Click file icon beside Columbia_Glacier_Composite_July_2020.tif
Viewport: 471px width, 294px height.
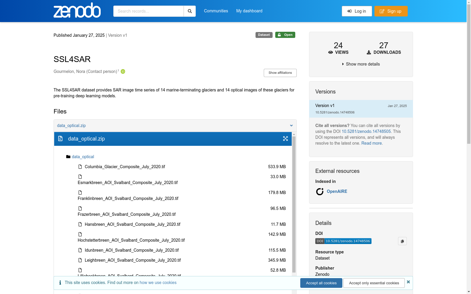(80, 167)
